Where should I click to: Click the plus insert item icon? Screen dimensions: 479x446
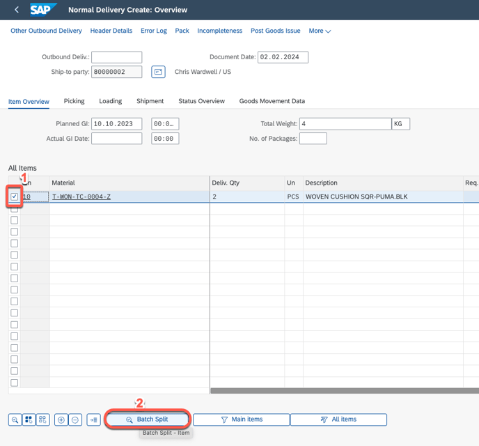coord(61,420)
